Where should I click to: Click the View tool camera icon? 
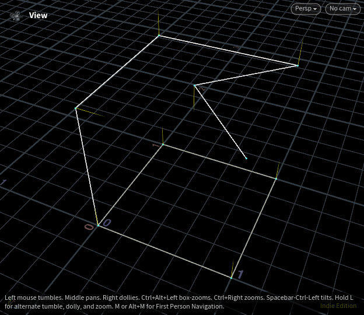[16, 16]
